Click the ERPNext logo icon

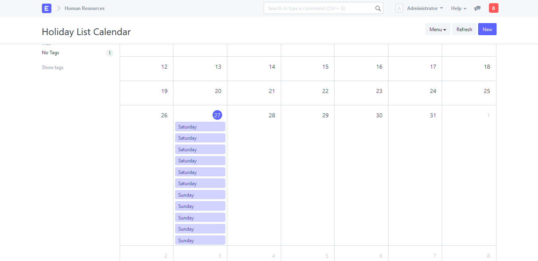pyautogui.click(x=47, y=8)
